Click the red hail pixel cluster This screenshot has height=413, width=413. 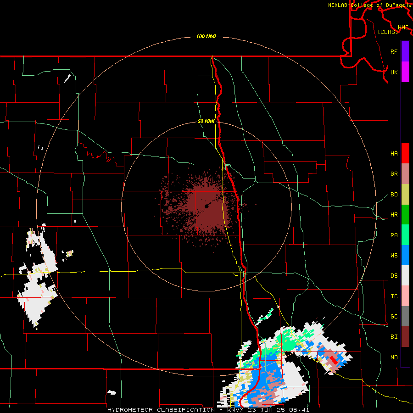pos(334,360)
